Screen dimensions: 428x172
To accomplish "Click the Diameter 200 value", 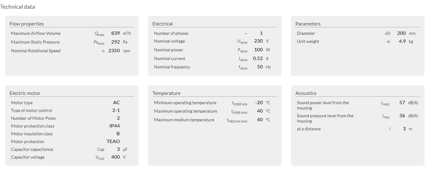I will click(x=401, y=33).
